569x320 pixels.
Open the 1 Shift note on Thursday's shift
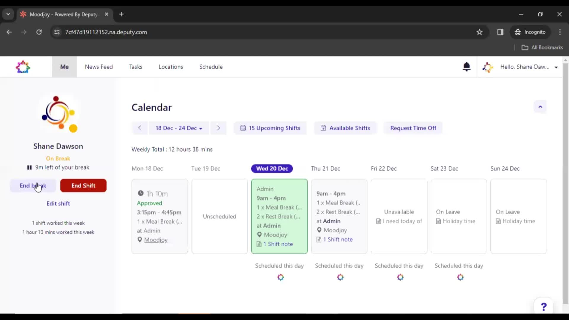(x=338, y=239)
